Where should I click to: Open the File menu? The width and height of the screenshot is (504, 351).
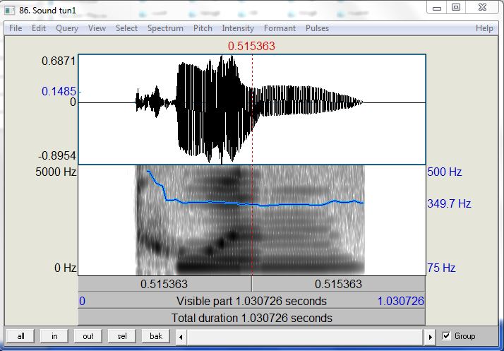tap(16, 28)
